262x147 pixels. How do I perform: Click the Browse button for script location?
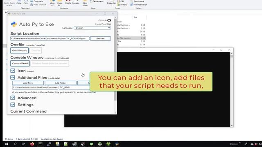click(100, 38)
